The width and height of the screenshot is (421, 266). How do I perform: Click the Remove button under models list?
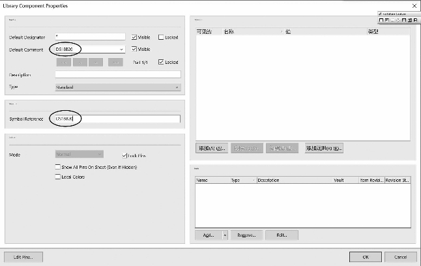point(246,235)
